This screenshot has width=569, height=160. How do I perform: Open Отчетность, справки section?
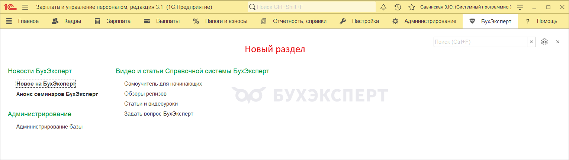[x=294, y=21]
